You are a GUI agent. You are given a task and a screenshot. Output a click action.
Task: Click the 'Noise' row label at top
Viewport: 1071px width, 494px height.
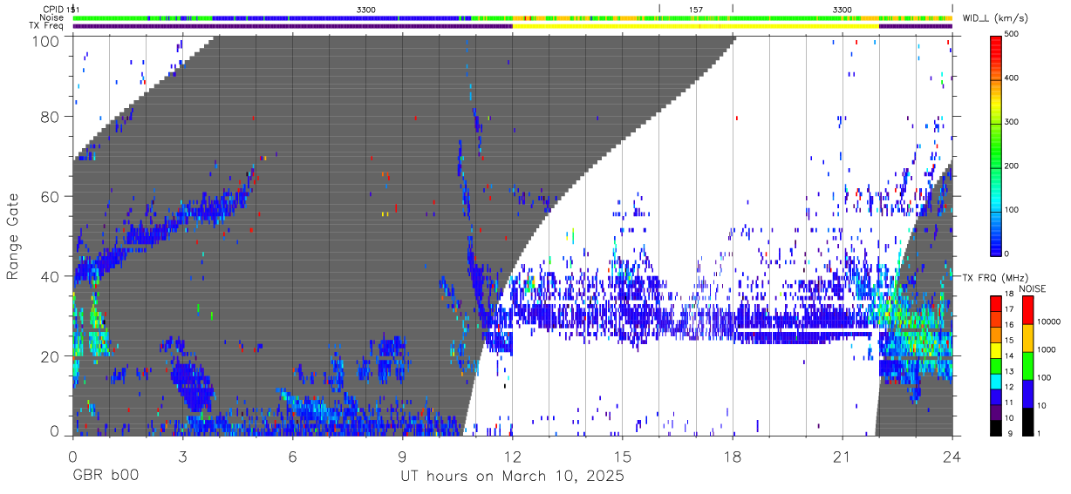(51, 17)
